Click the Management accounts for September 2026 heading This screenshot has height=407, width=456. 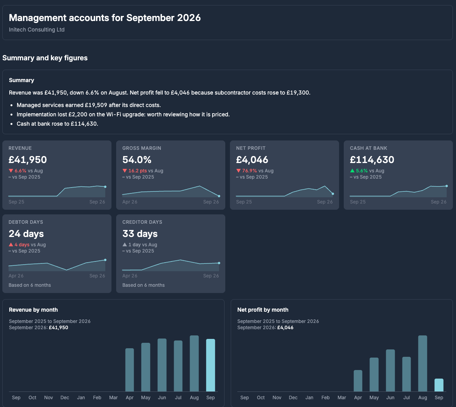[105, 18]
